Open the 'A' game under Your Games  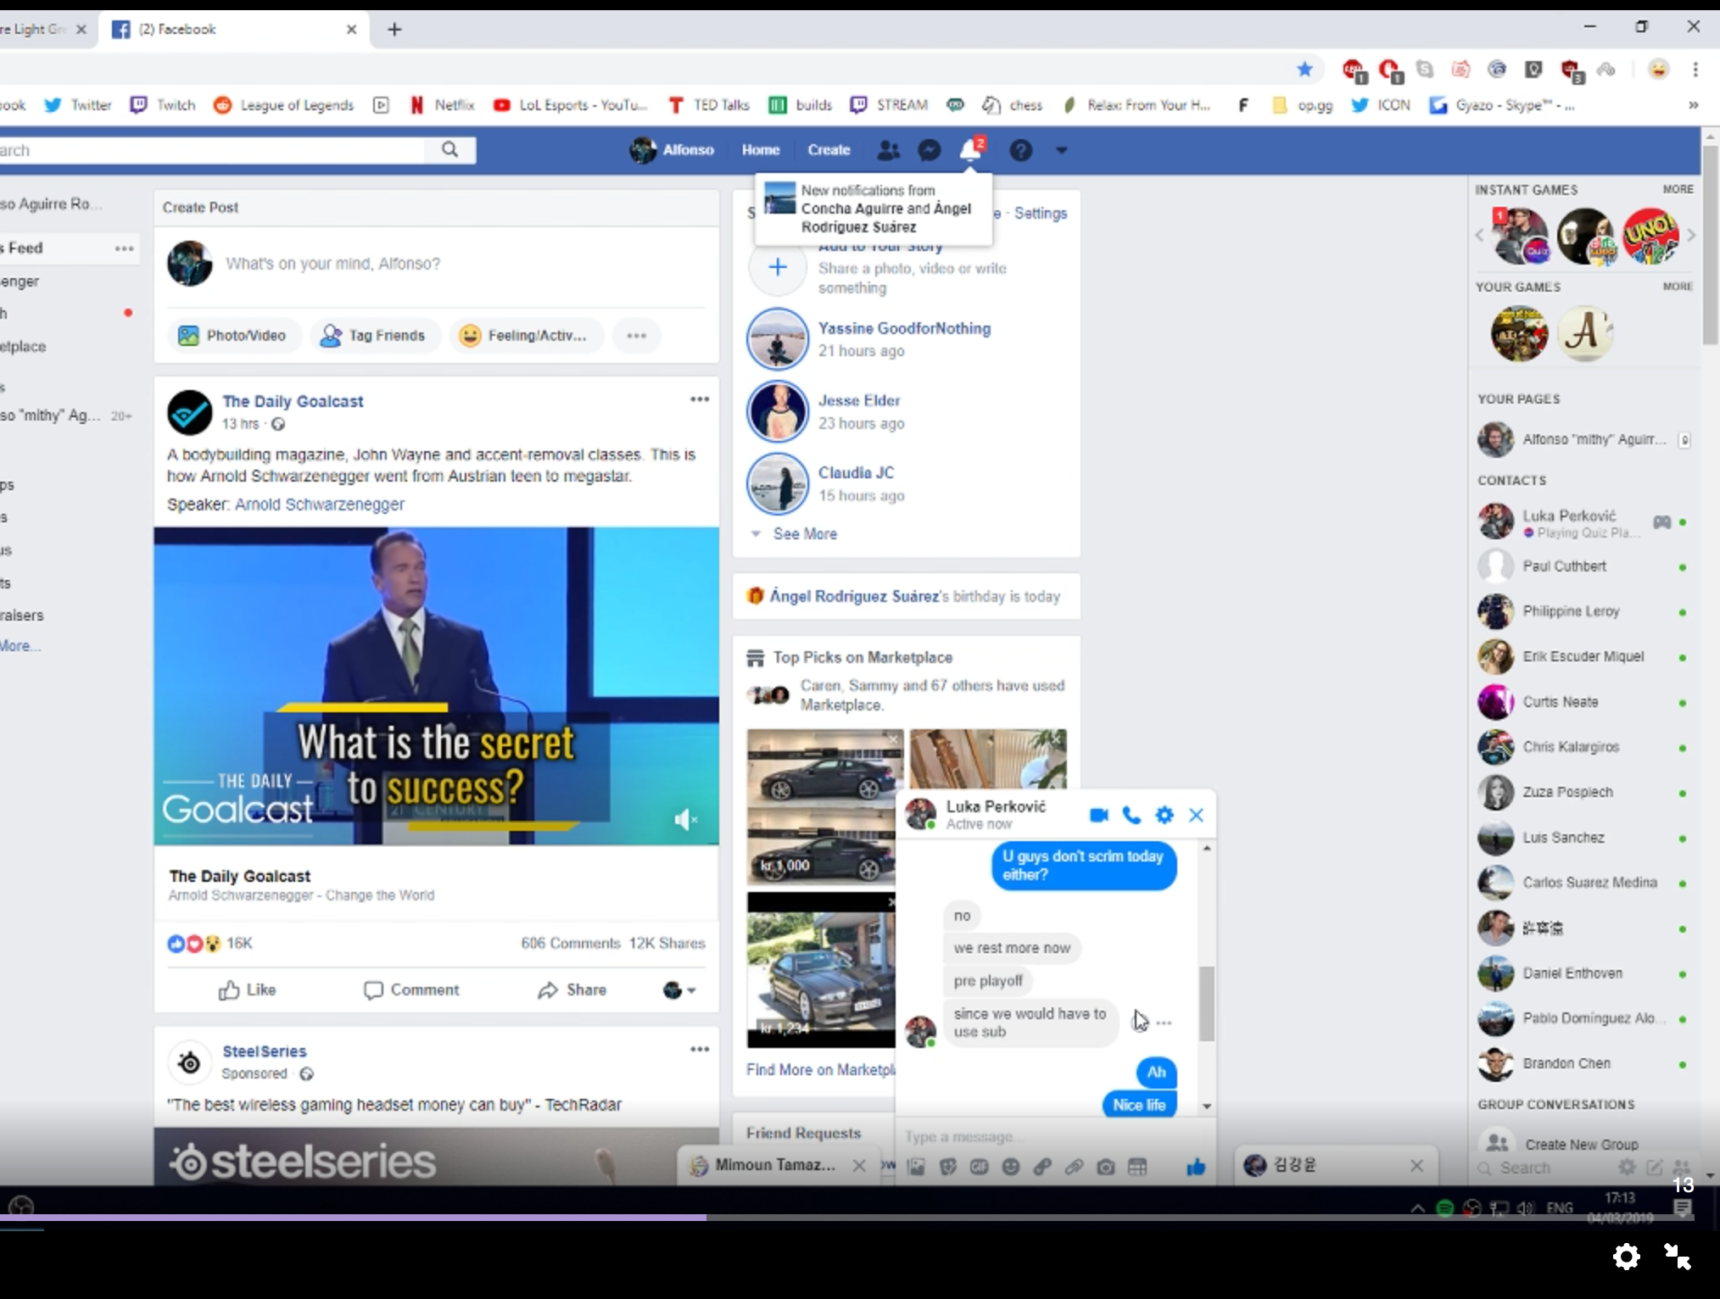[x=1584, y=333]
